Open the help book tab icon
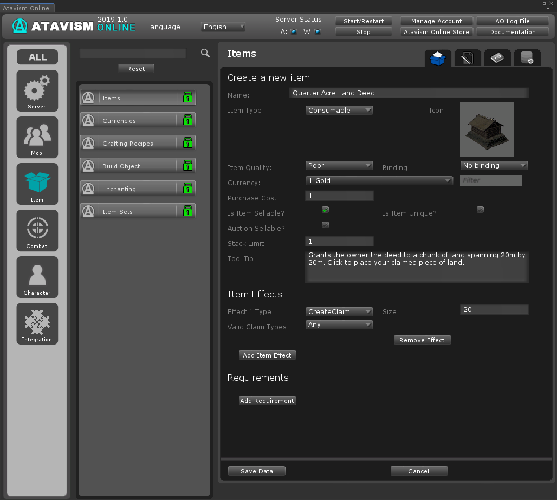This screenshot has height=500, width=557. [497, 57]
